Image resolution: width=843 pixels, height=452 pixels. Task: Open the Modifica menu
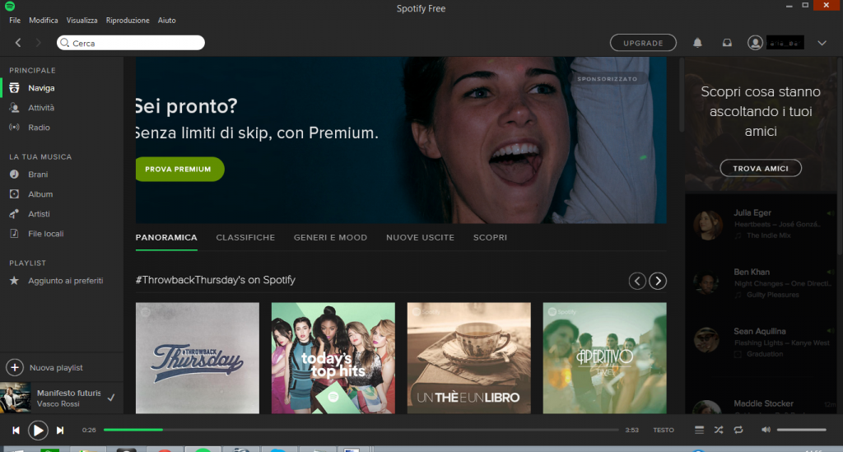coord(44,21)
